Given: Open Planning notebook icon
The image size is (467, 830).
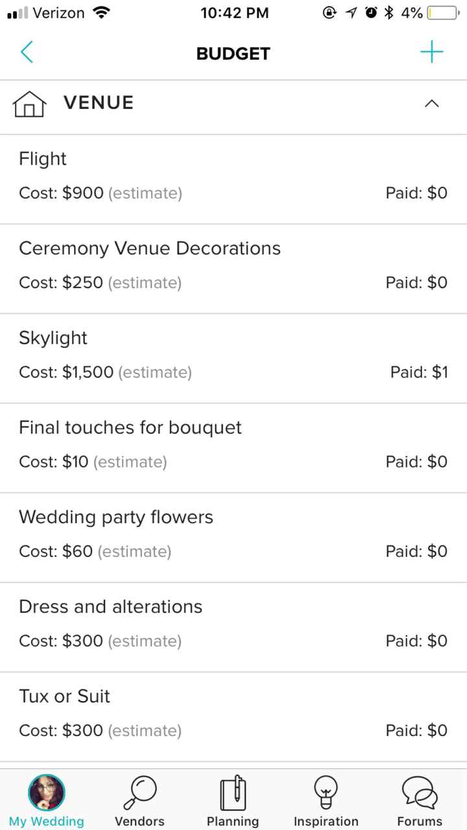Looking at the screenshot, I should point(233,792).
